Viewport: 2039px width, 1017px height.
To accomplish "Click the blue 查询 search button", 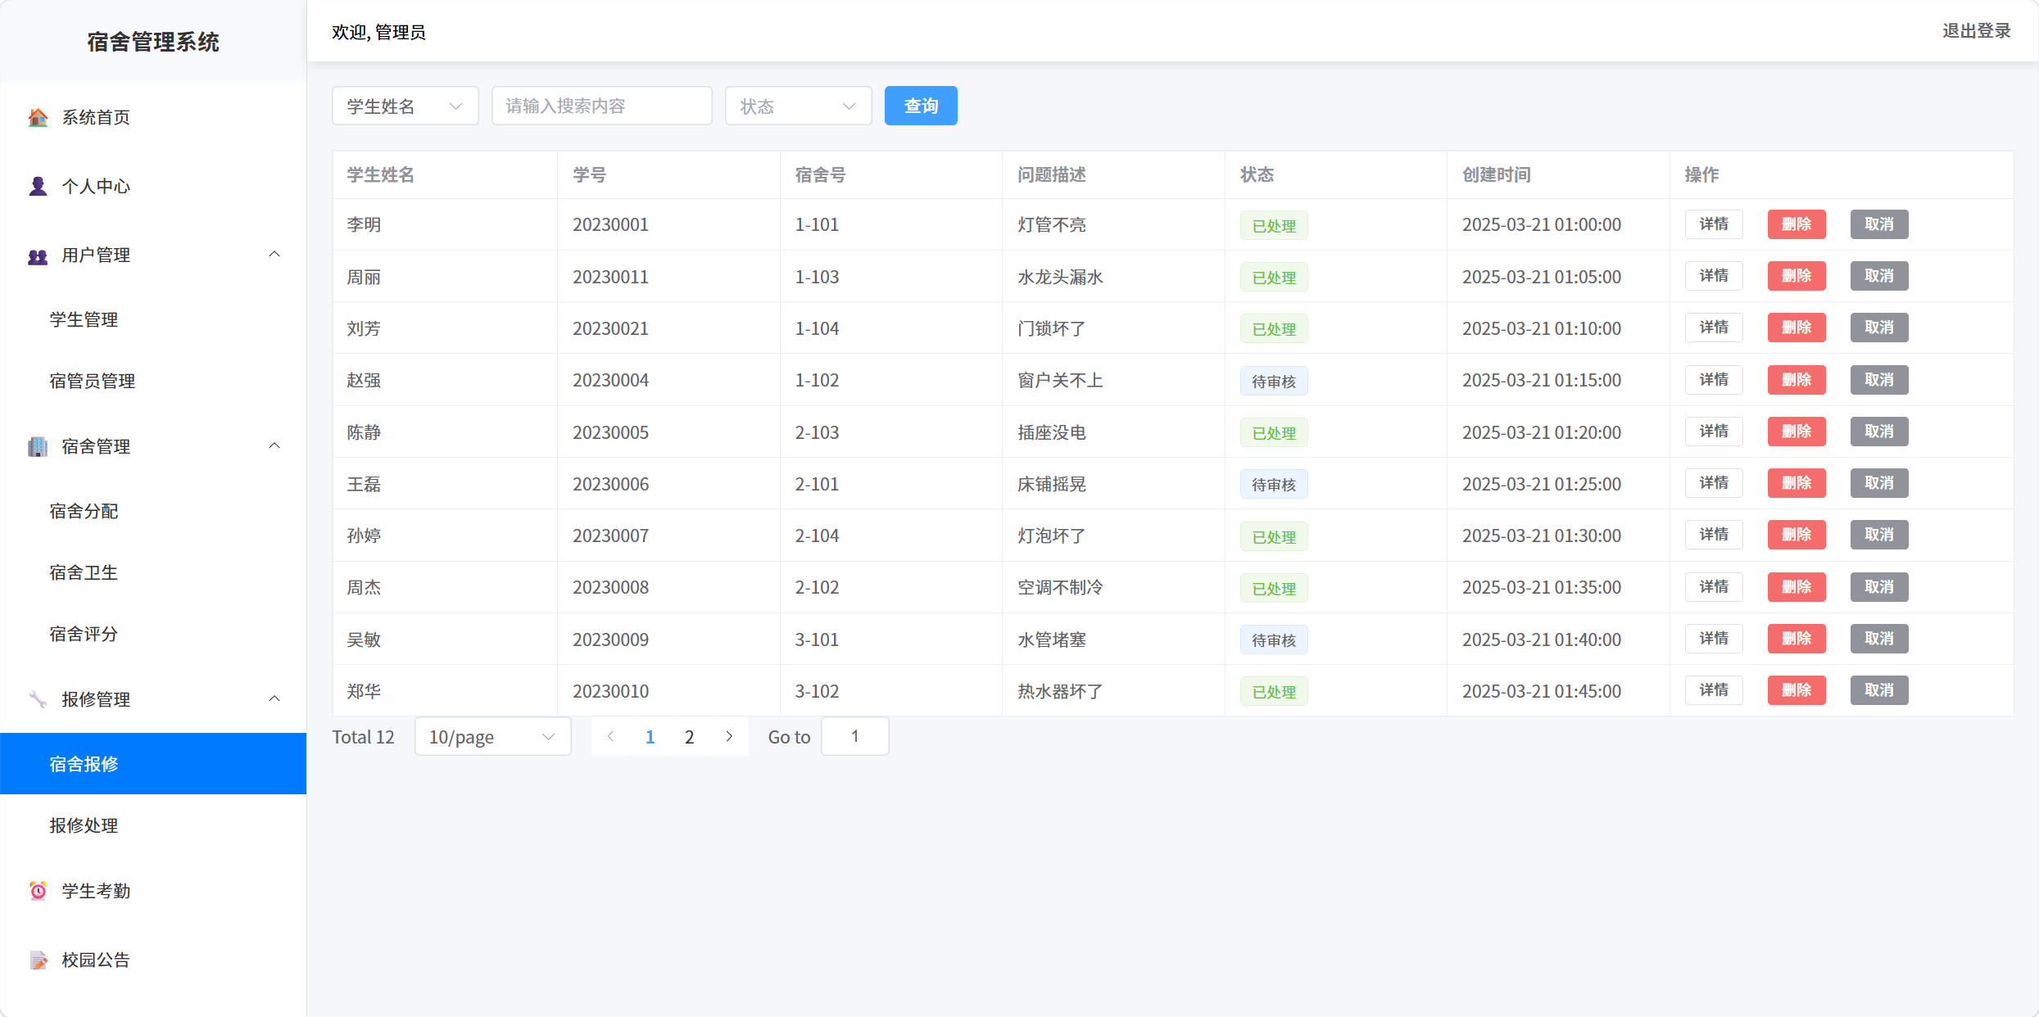I will coord(920,105).
